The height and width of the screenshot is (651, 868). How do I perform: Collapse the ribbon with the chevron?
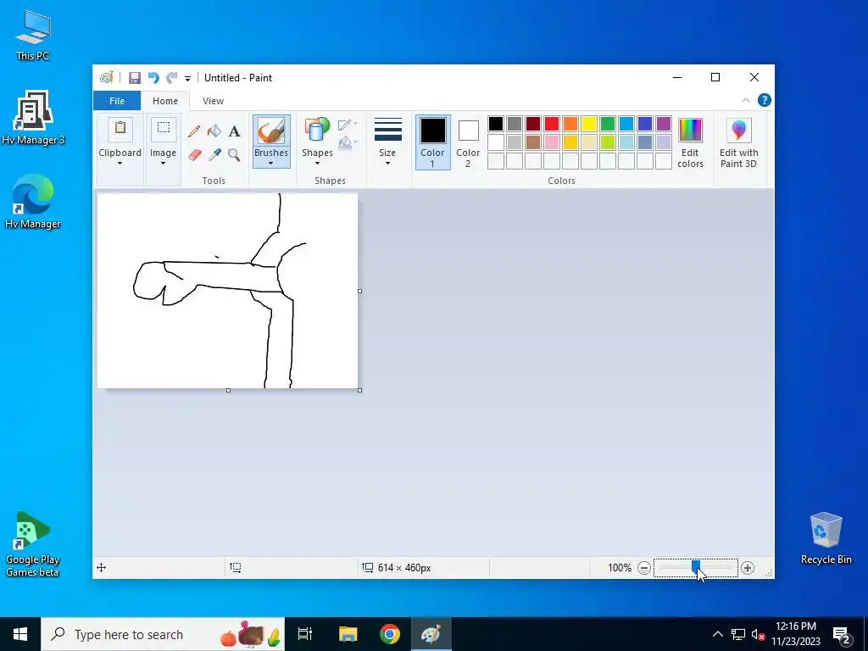coord(746,100)
